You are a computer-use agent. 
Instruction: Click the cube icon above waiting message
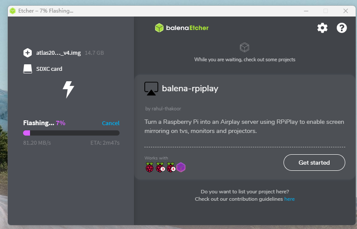tap(244, 47)
